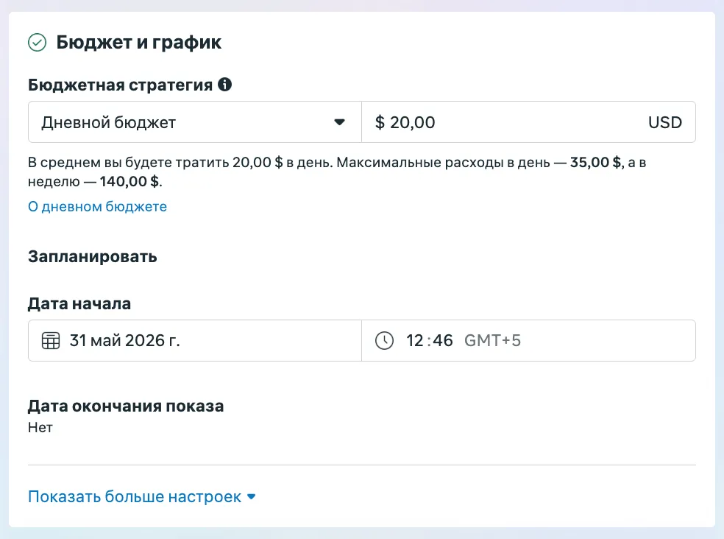Click the clock icon in the time field
This screenshot has width=724, height=539.
click(384, 341)
